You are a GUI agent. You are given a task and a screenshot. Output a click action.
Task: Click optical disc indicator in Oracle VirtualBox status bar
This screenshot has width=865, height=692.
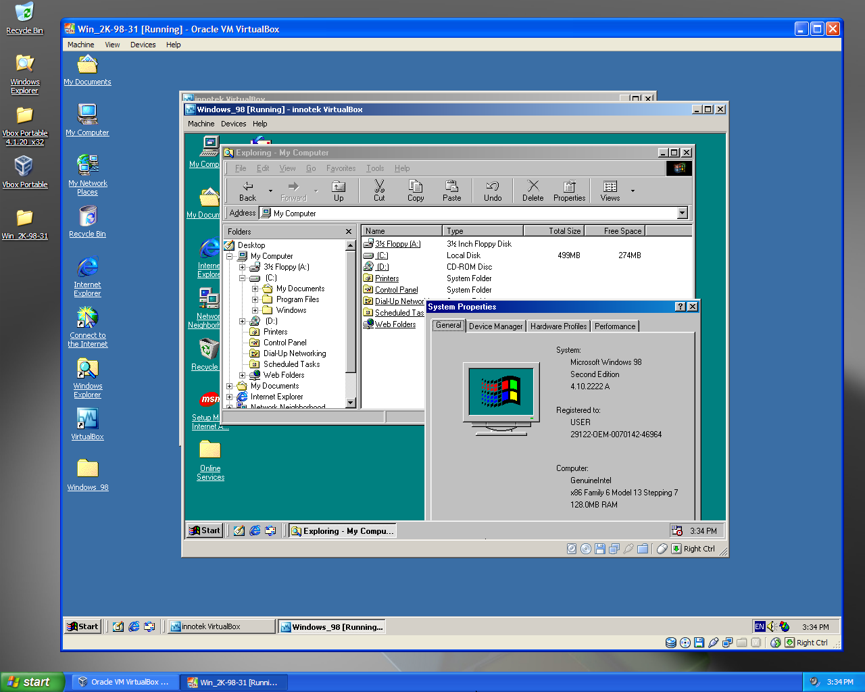click(685, 643)
